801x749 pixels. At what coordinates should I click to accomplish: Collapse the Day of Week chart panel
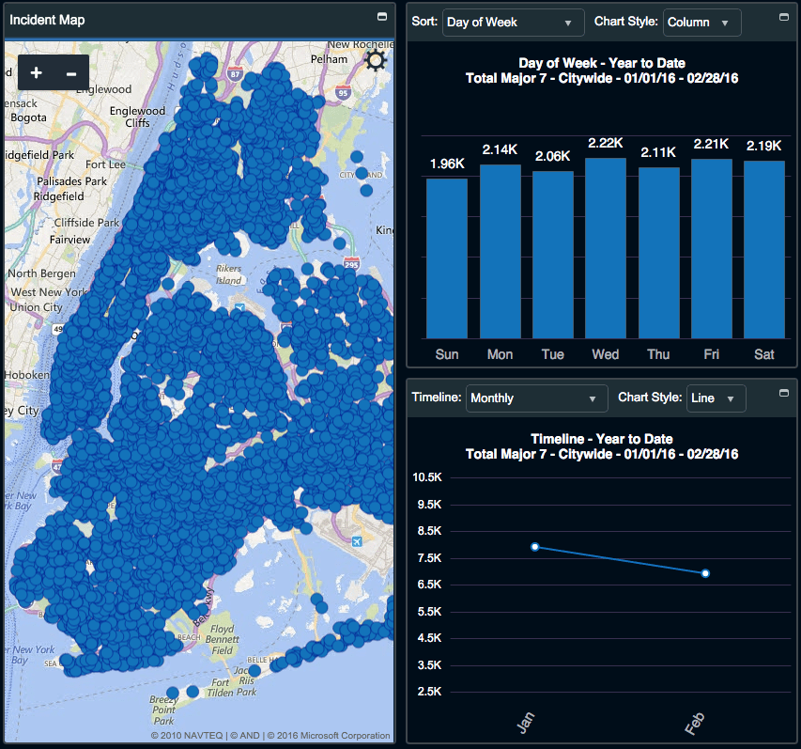tap(784, 17)
